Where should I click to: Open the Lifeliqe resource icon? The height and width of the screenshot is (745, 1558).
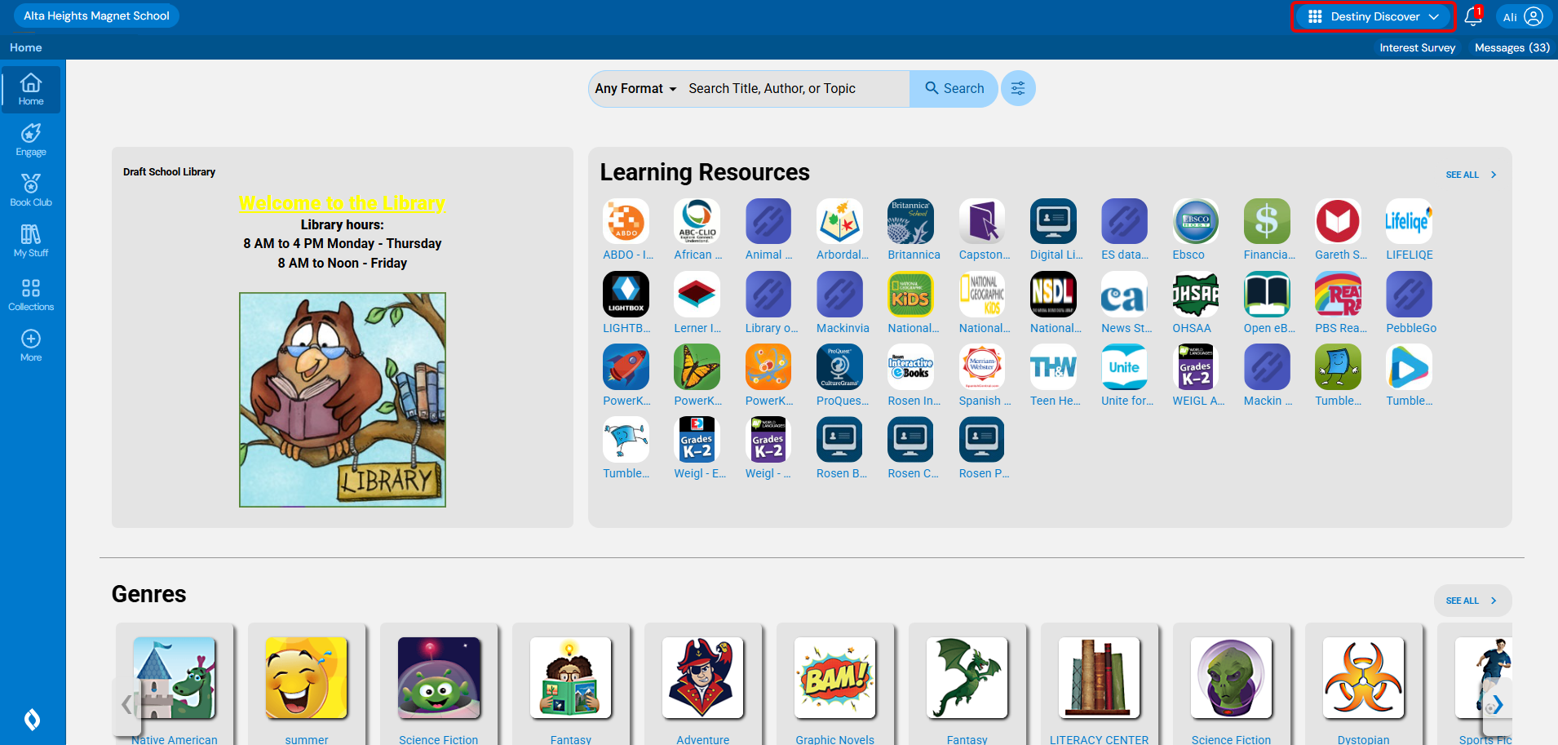(1409, 221)
